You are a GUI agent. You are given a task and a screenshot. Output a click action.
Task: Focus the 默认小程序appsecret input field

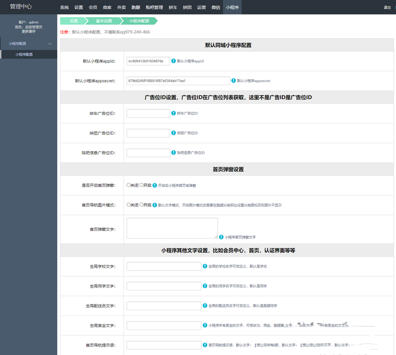tap(178, 81)
